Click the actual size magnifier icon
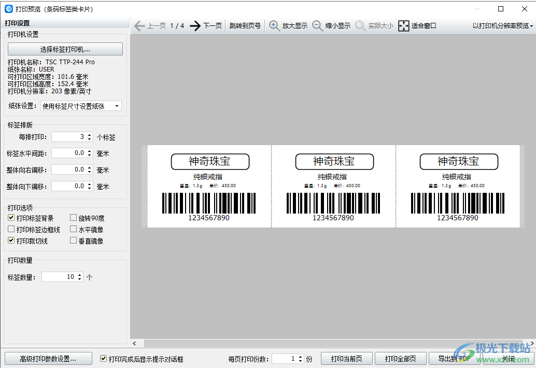Viewport: 536px width, 368px height. [361, 26]
